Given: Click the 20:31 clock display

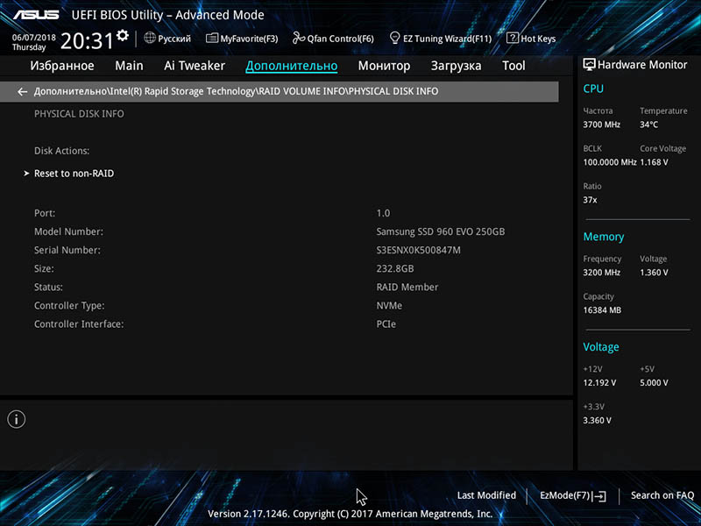Looking at the screenshot, I should point(87,40).
